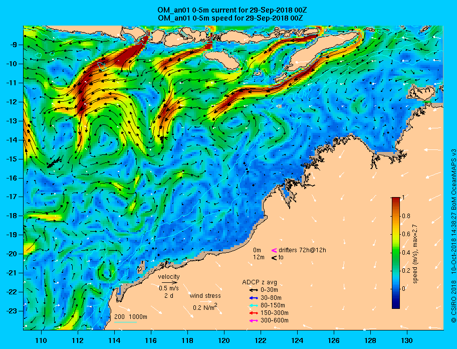Viewport: 457px width, 349px height.
Task: Click the colorbar tick value '1'
Action: click(x=403, y=198)
